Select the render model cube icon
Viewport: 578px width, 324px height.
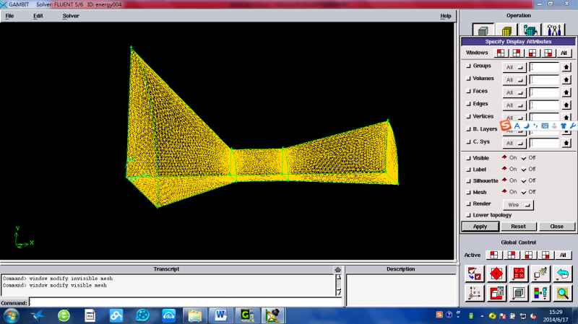coord(519,293)
